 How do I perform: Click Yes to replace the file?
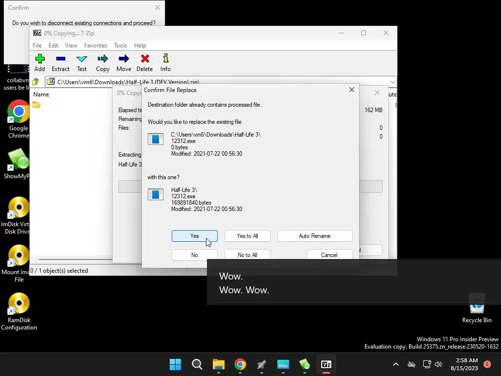point(195,236)
